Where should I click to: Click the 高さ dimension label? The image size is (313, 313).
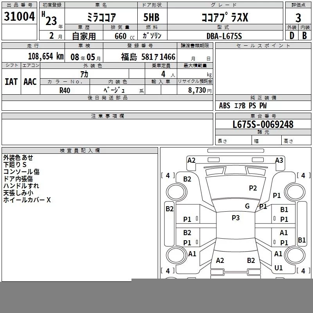(x=288, y=141)
